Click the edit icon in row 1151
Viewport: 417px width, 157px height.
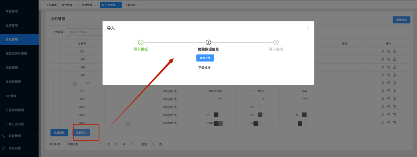coord(388,51)
